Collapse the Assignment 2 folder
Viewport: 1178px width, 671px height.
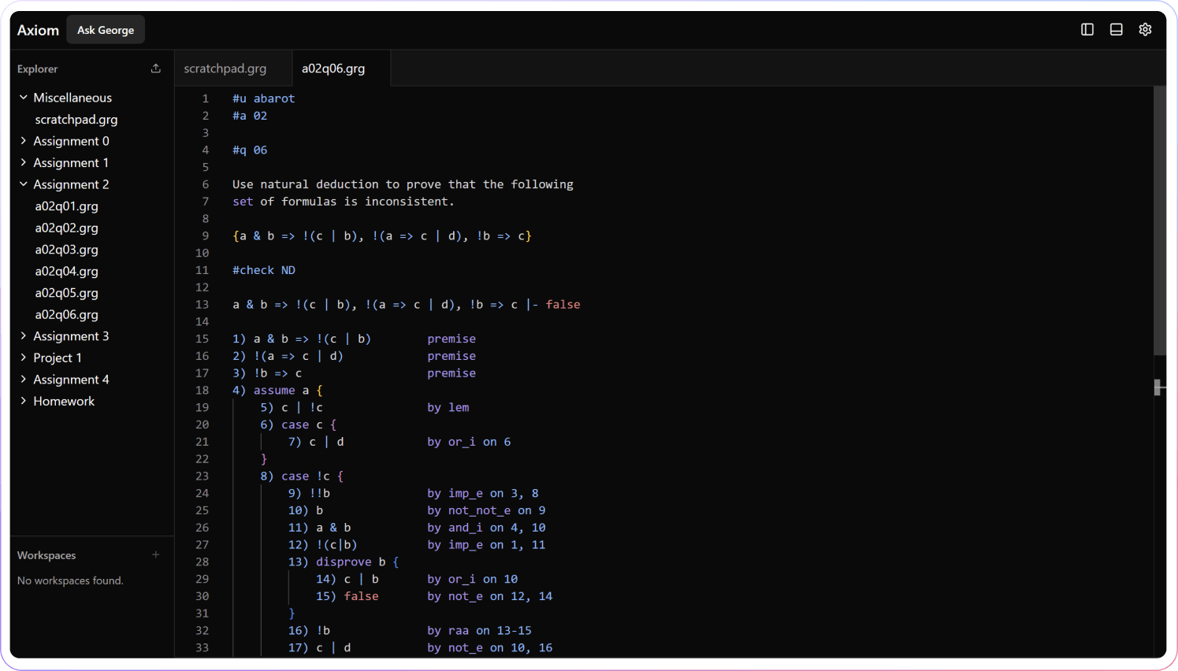tap(71, 184)
